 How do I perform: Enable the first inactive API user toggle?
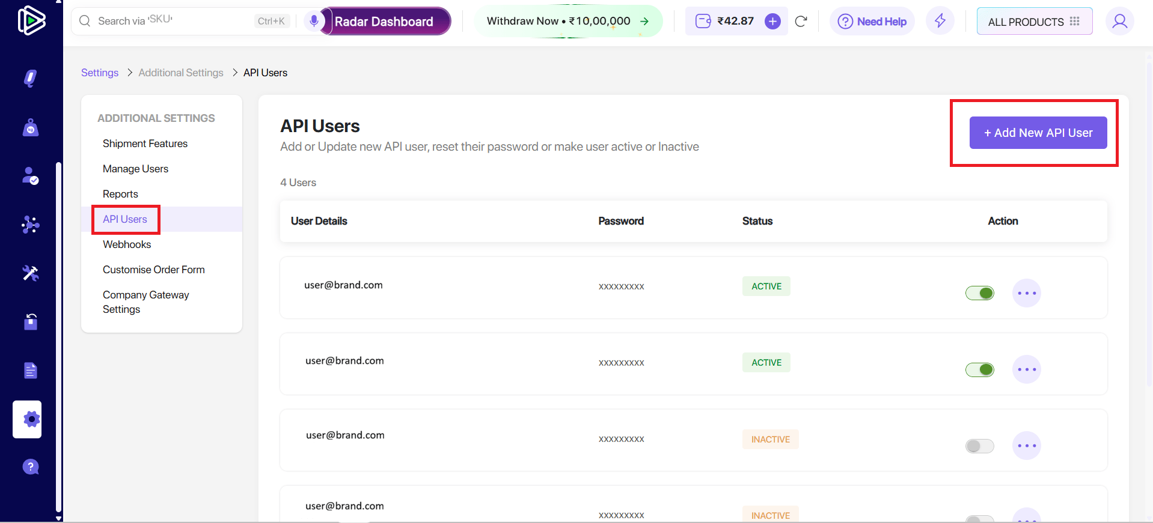(979, 446)
